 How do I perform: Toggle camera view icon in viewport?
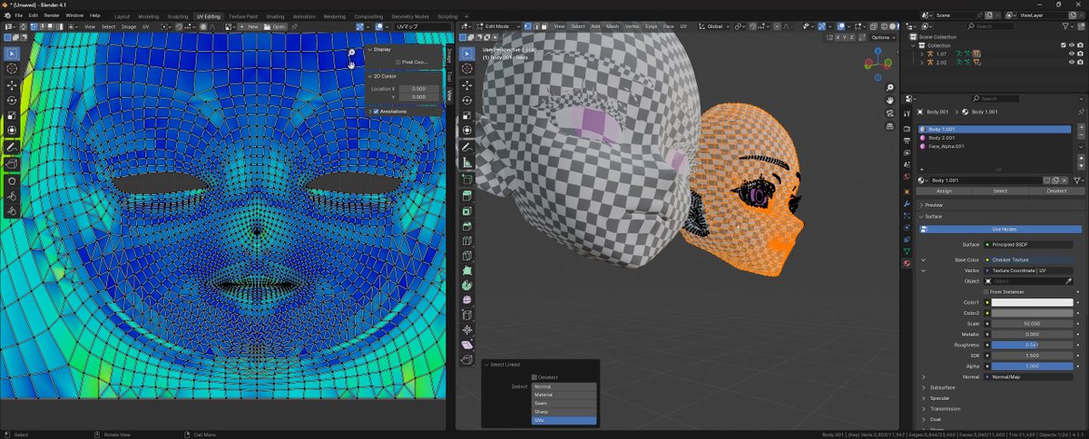[890, 112]
